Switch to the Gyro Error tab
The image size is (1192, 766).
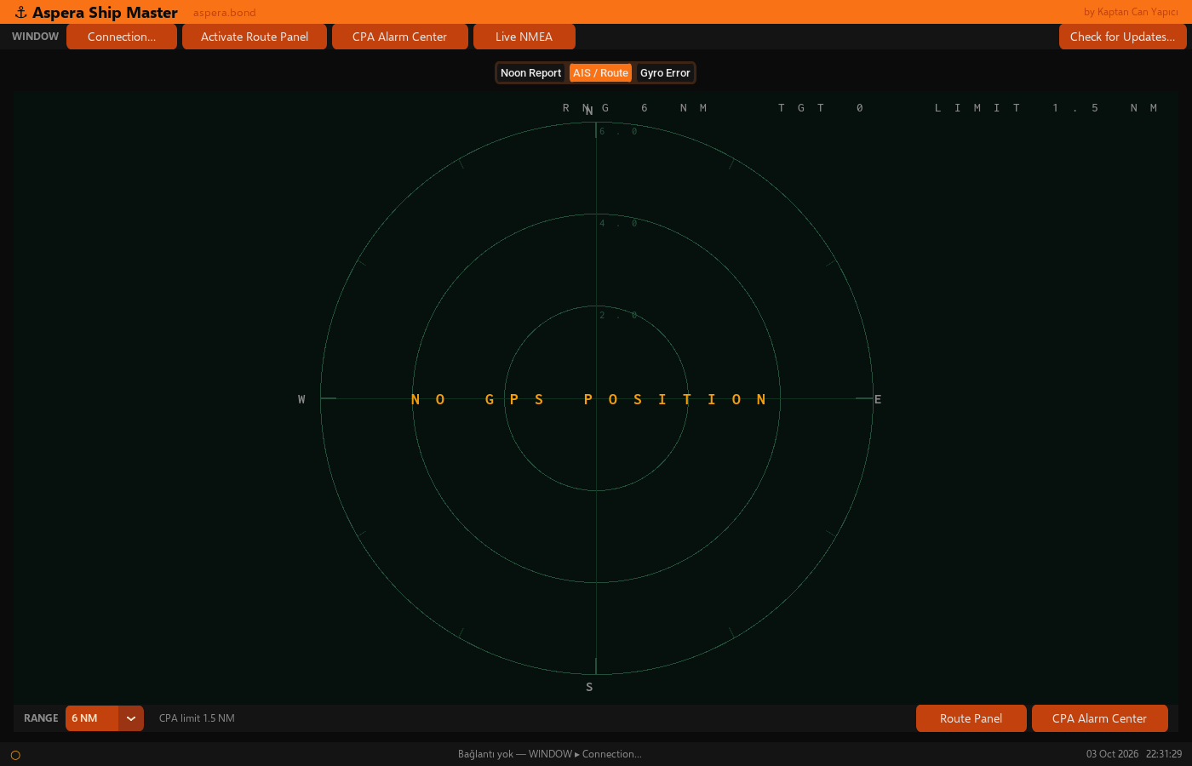pyautogui.click(x=665, y=73)
